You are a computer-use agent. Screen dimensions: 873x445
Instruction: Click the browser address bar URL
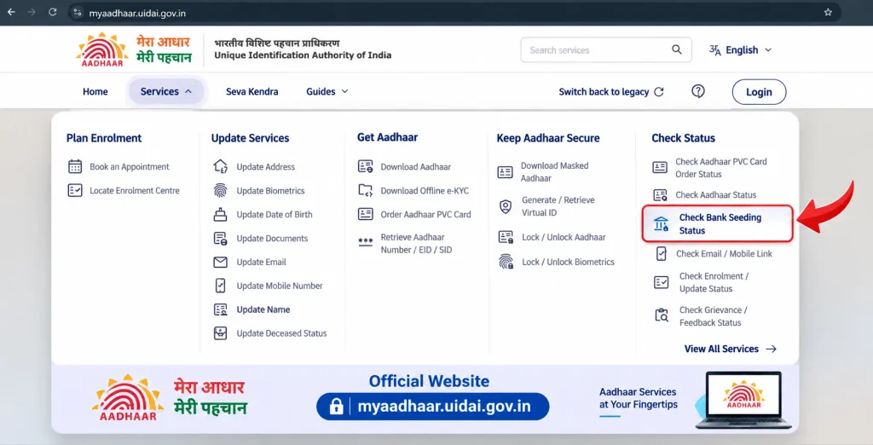coord(137,13)
